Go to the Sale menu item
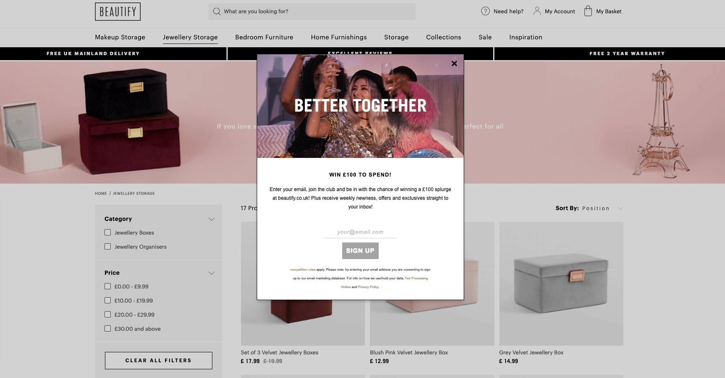725x378 pixels. pyautogui.click(x=485, y=37)
